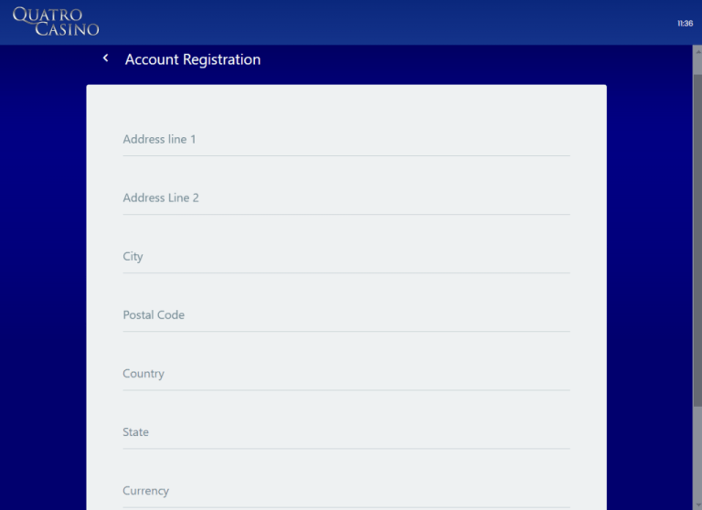Select the Postal Code input field
The height and width of the screenshot is (510, 702).
(346, 315)
